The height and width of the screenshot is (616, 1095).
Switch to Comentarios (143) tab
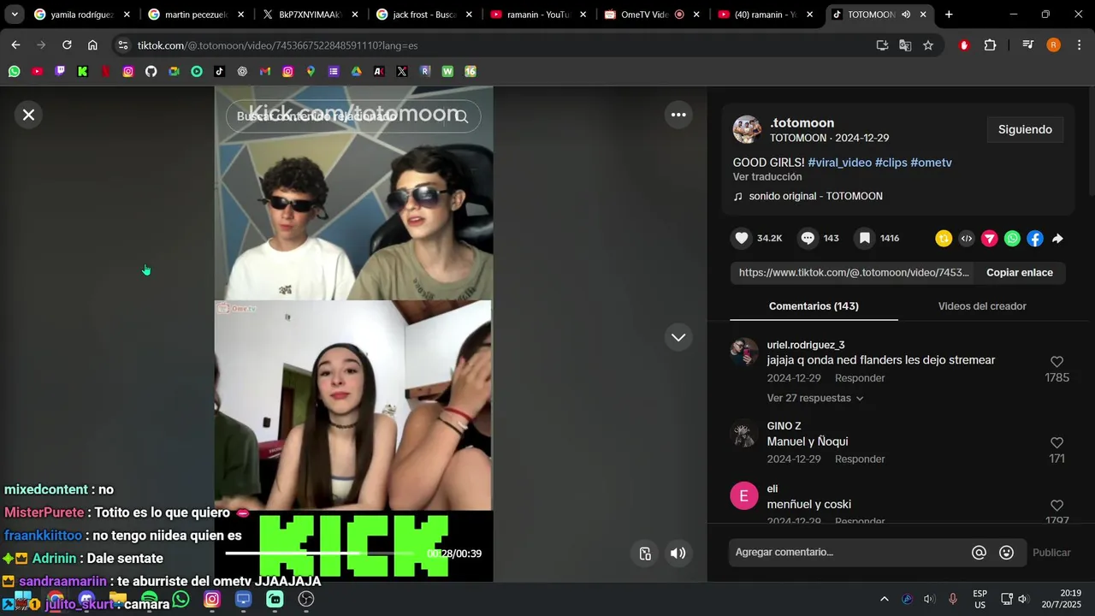pyautogui.click(x=814, y=306)
